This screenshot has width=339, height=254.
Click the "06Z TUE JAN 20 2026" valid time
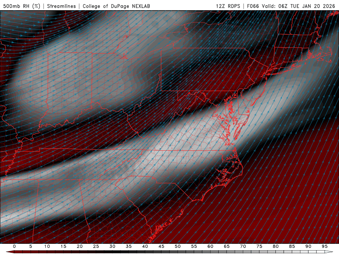tap(307, 6)
